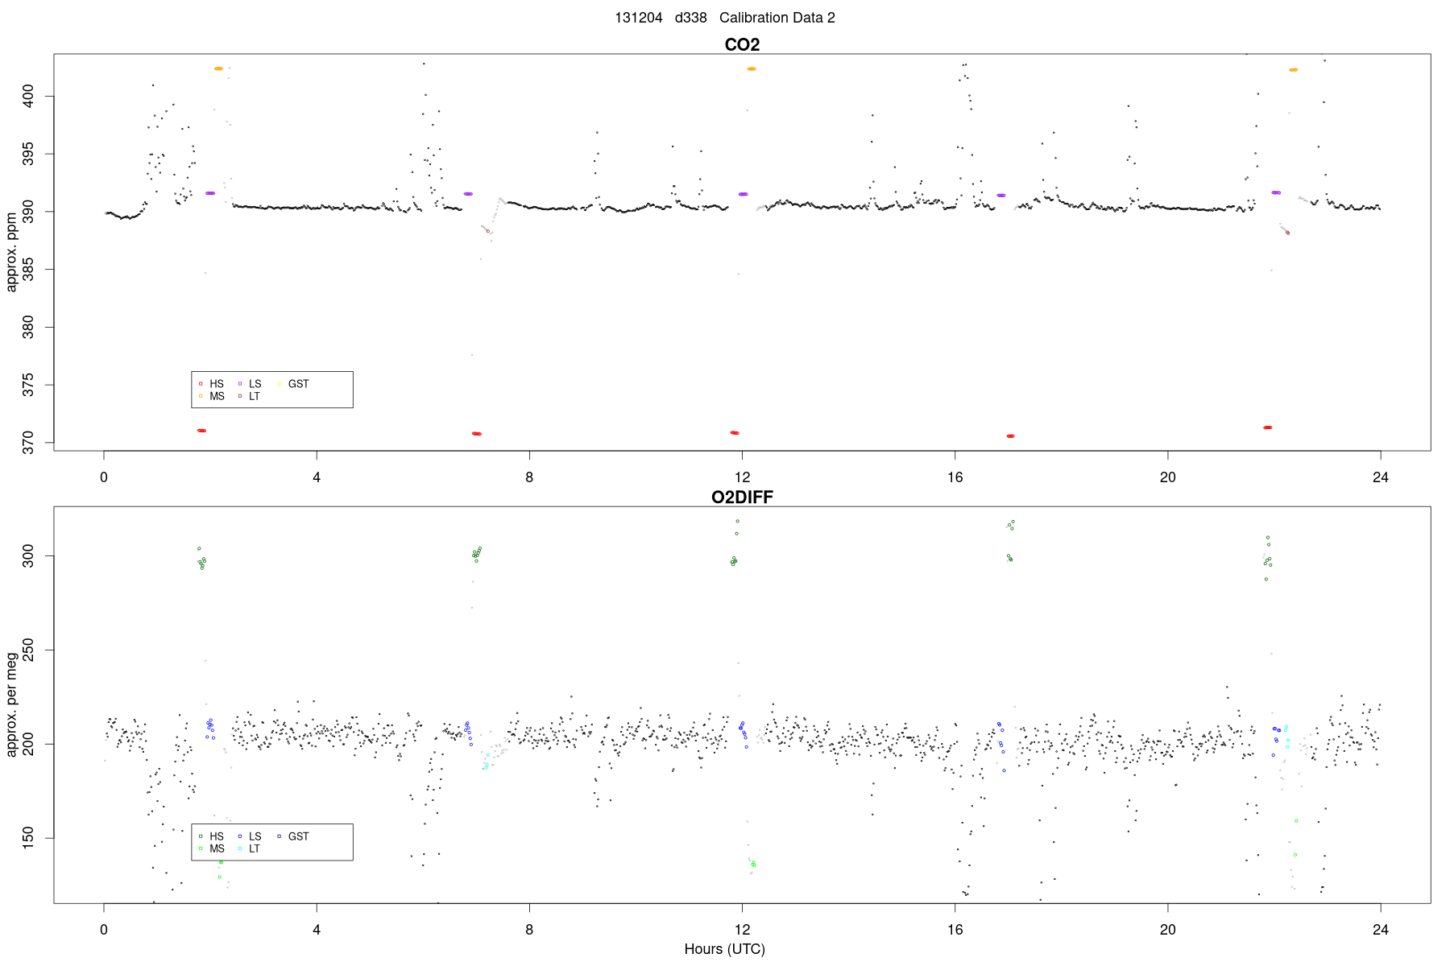Click hour 24 label under O2DIFF plot
Screen dimensions: 1450x966
[x=1381, y=930]
